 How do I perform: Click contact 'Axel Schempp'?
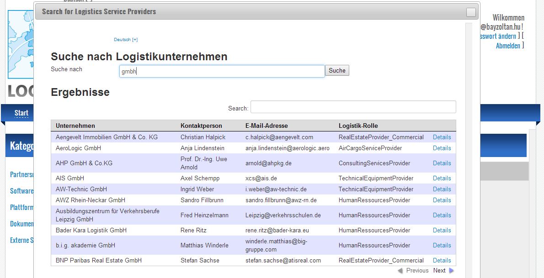click(200, 178)
